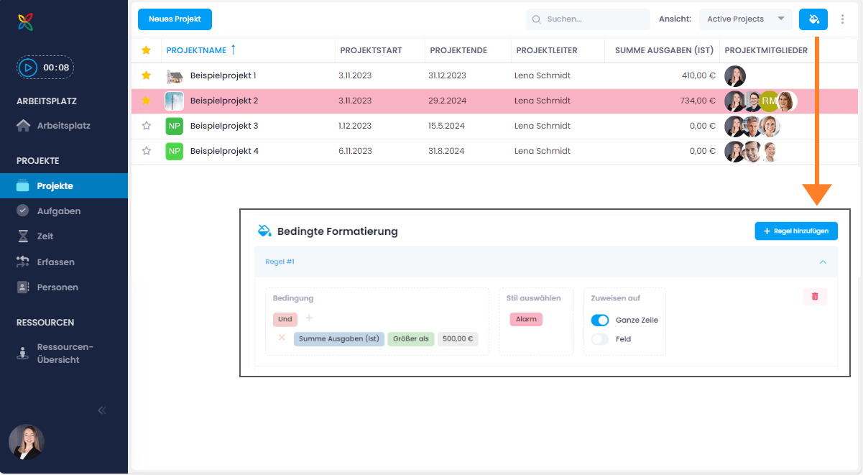Image resolution: width=863 pixels, height=475 pixels.
Task: Click the member avatar of Beispielprojekt 1
Action: [735, 76]
